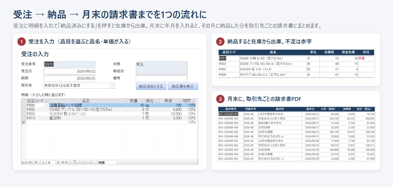Click the record number box showing 1 / 4
The width and height of the screenshot is (393, 187).
(x=49, y=162)
